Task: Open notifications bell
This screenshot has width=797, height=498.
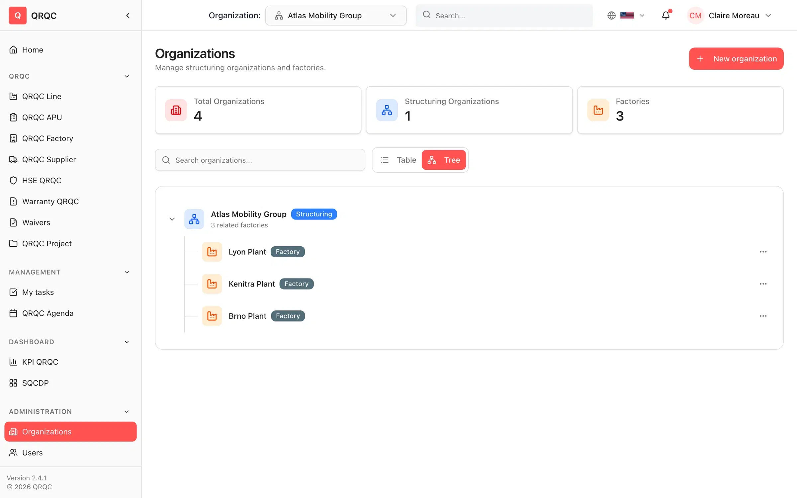Action: [666, 15]
